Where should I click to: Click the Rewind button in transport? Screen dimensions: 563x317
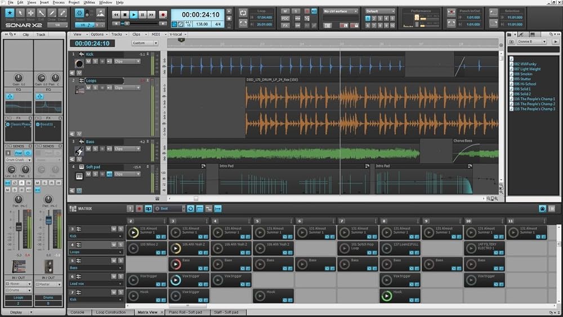pos(115,15)
